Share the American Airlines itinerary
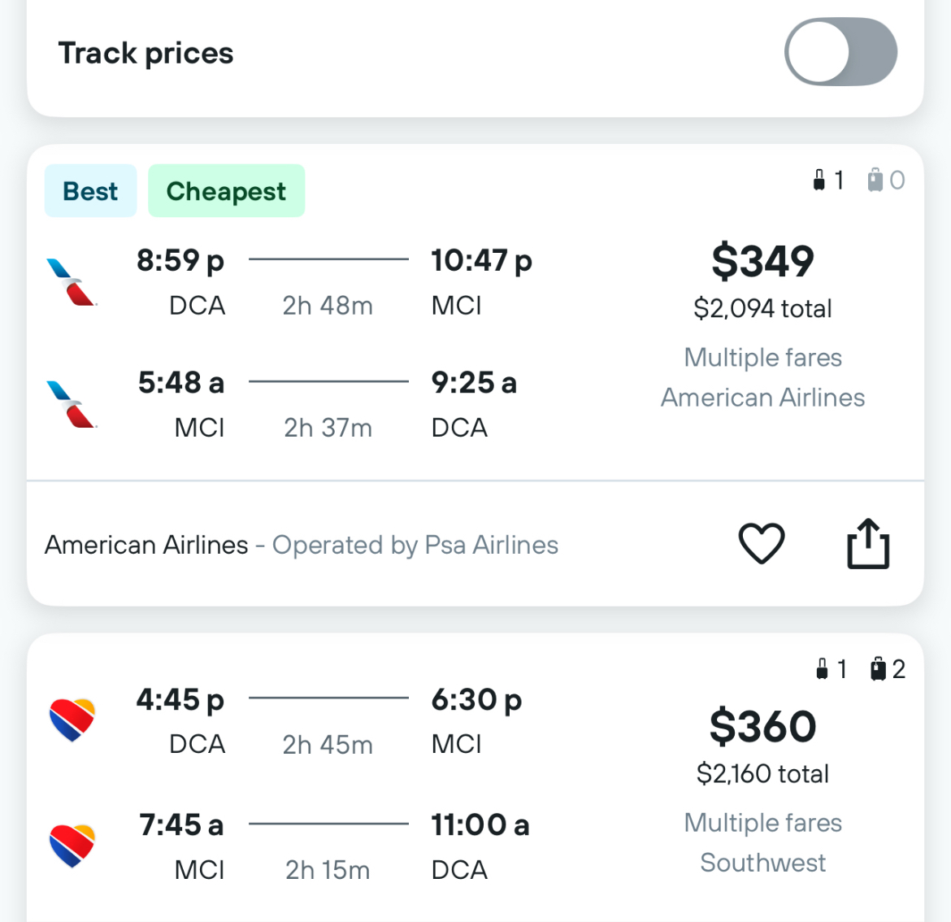951x922 pixels. click(868, 543)
